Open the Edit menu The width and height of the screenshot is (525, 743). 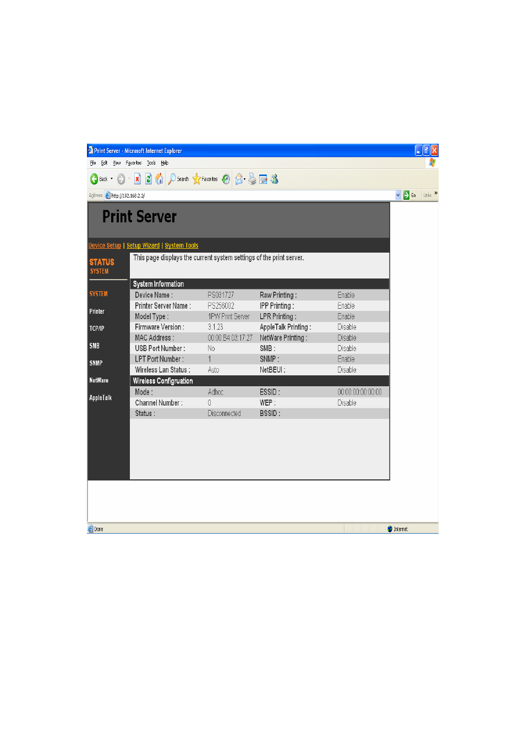(105, 163)
